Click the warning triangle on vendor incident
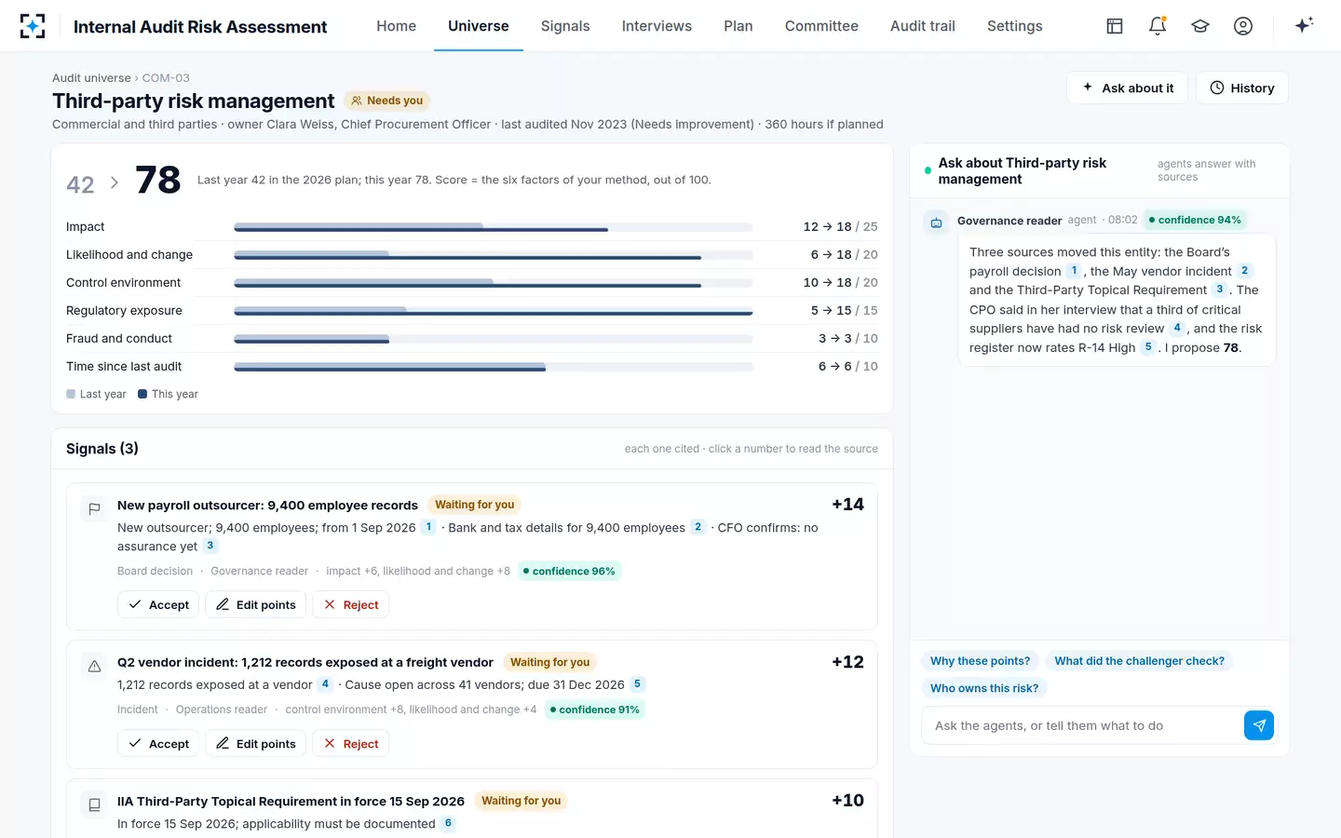This screenshot has height=838, width=1341. click(94, 667)
